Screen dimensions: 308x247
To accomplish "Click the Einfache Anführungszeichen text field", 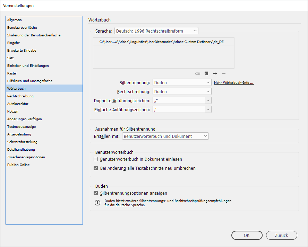I will pyautogui.click(x=179, y=109).
